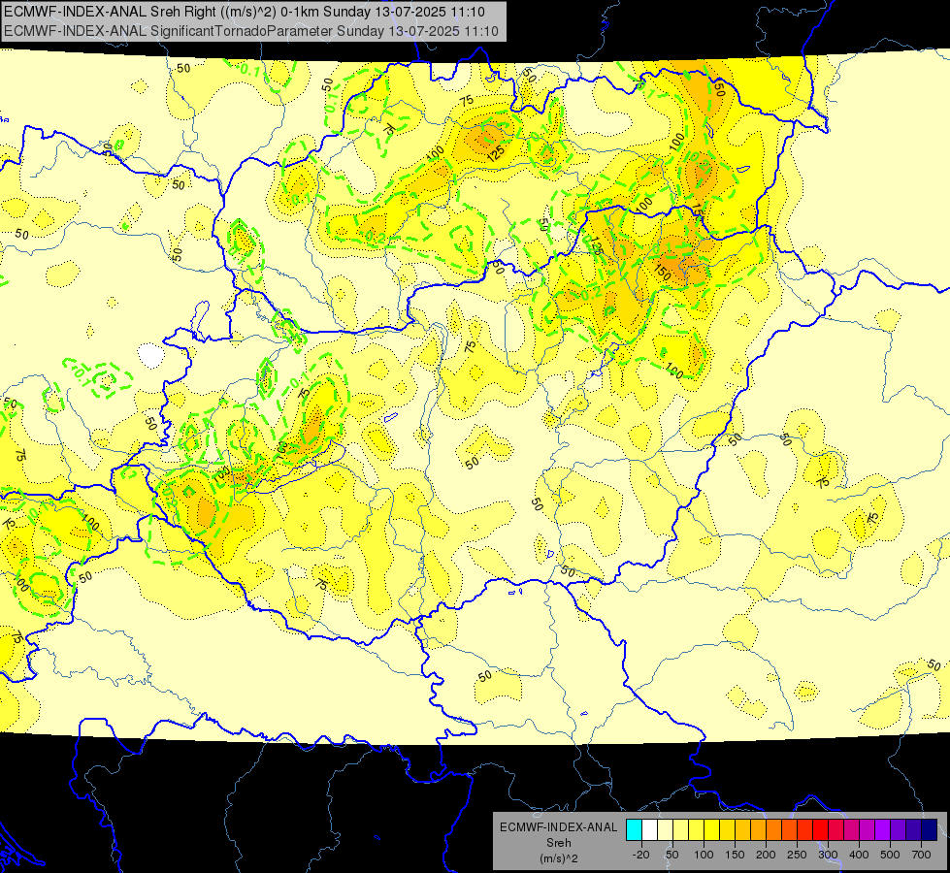Select the cyan swatch in the color legend
Screen dimensions: 950x873
pyautogui.click(x=634, y=829)
